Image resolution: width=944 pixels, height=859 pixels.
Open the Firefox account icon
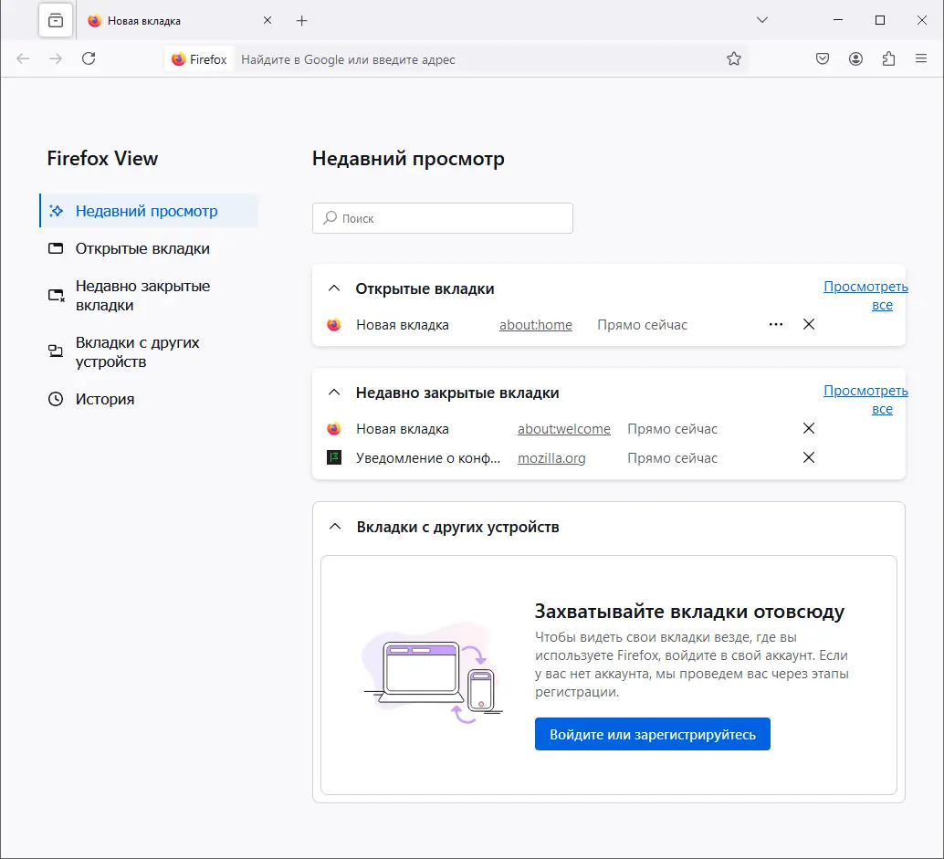point(855,59)
